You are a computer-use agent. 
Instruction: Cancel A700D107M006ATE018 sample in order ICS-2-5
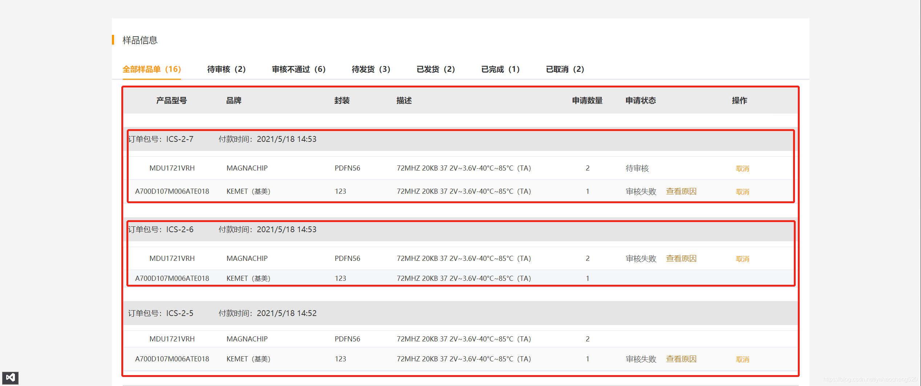click(x=743, y=359)
